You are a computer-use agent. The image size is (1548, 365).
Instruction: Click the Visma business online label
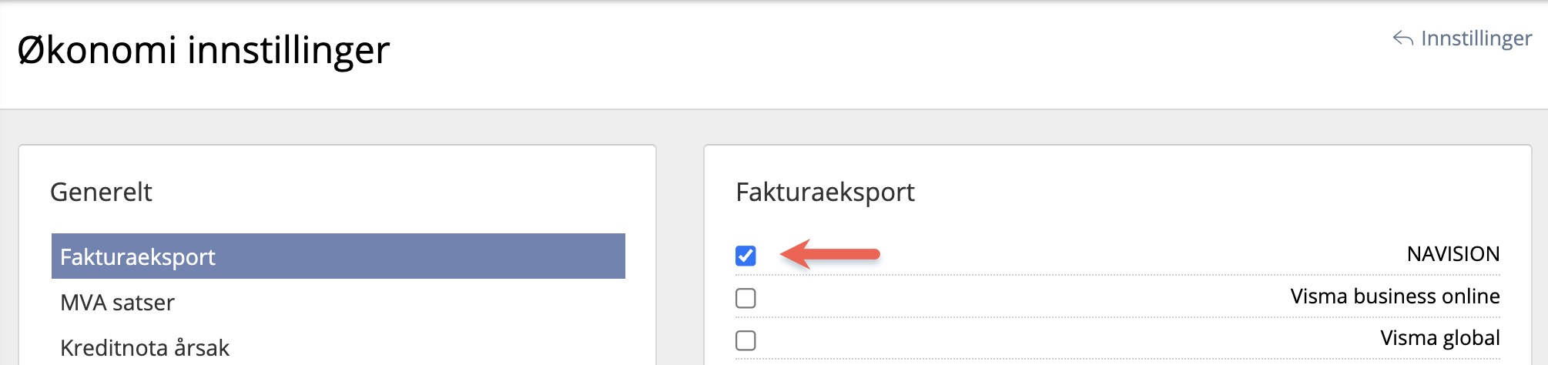coord(1395,296)
